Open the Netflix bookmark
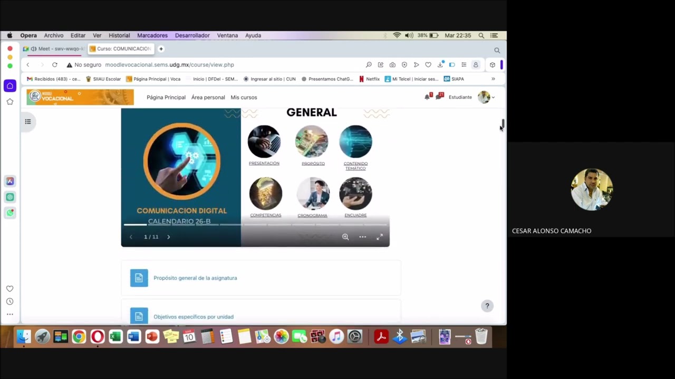This screenshot has width=675, height=379. coord(369,79)
